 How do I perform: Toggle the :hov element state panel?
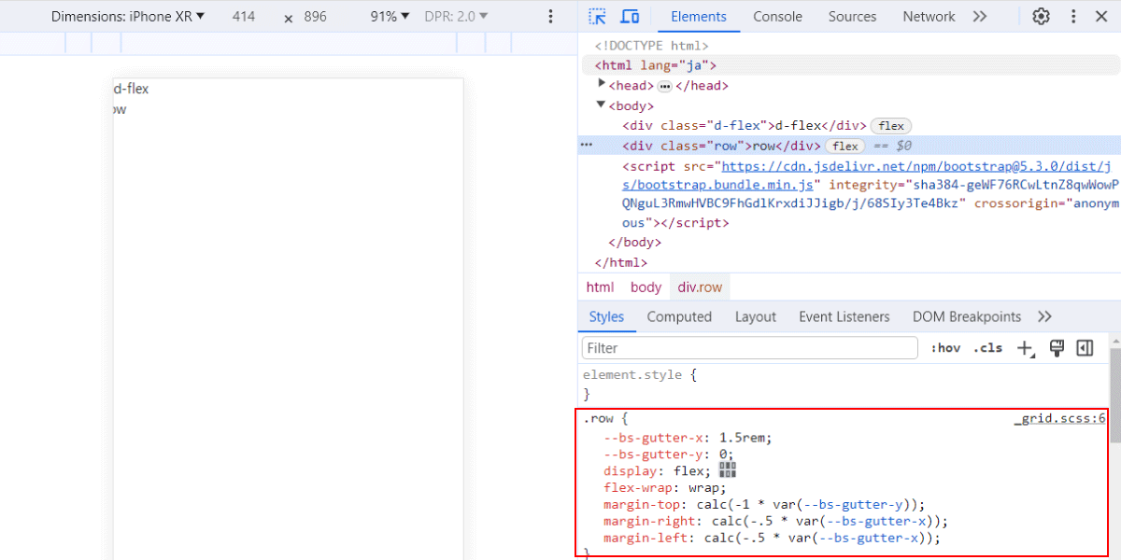(945, 348)
